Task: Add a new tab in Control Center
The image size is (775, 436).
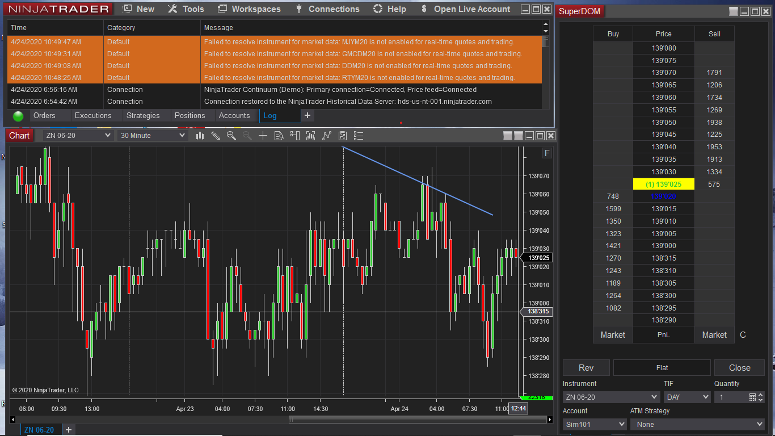Action: [308, 116]
